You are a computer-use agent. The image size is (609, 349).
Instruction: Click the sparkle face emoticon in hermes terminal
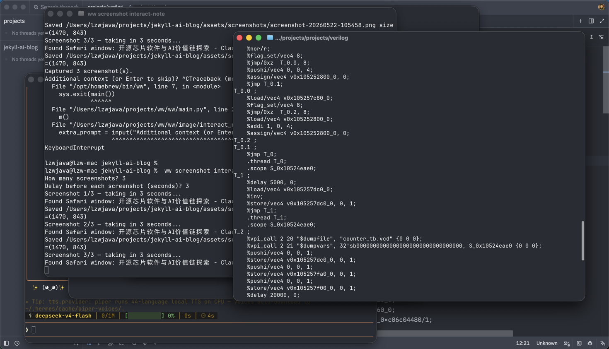coord(49,287)
